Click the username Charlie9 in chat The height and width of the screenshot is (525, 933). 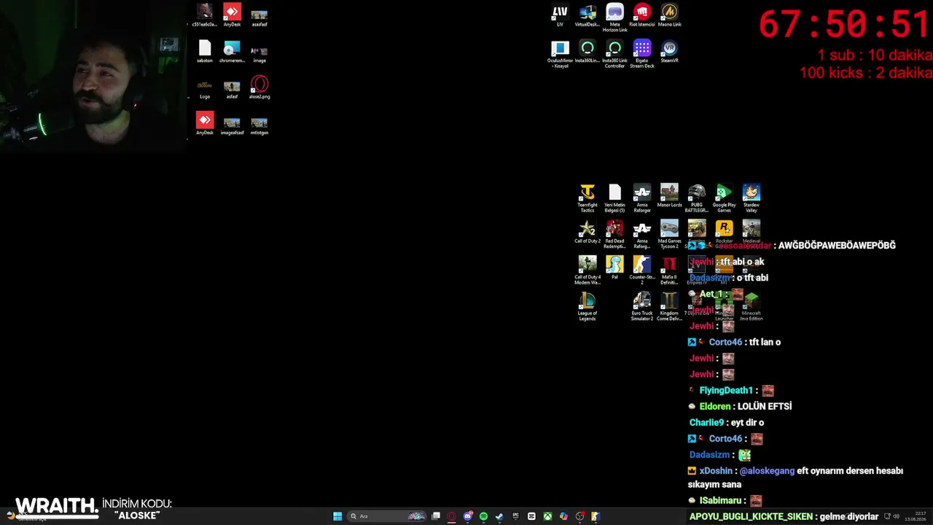[x=706, y=423]
